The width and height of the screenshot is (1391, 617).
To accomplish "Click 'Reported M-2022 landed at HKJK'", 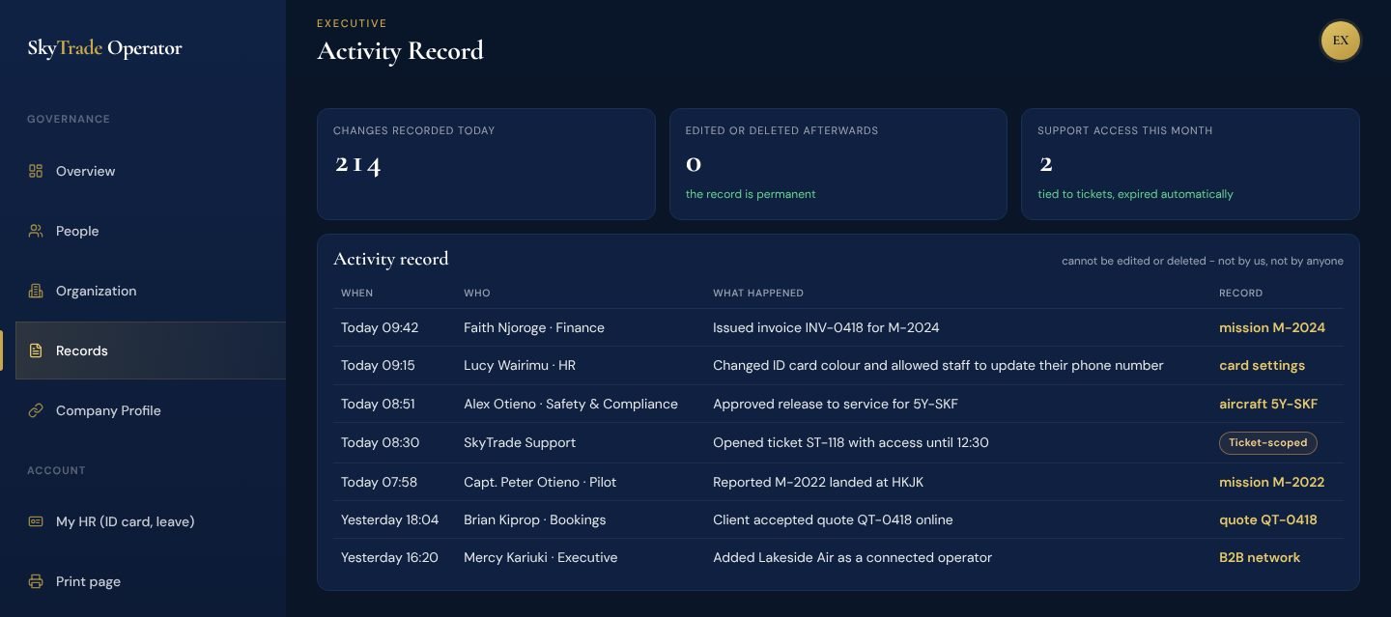I will tap(818, 482).
